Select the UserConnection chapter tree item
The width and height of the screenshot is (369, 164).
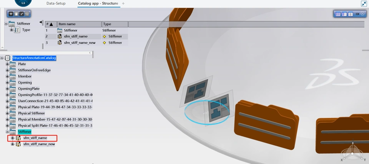click(55, 101)
